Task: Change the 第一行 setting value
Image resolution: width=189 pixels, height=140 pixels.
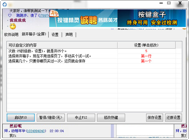Action: tap(146, 56)
